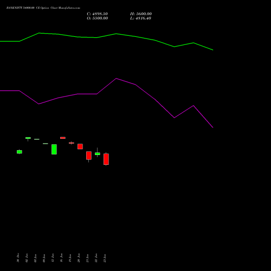Select the 19 Jan date label
271x271 pixels.
(x=70, y=258)
